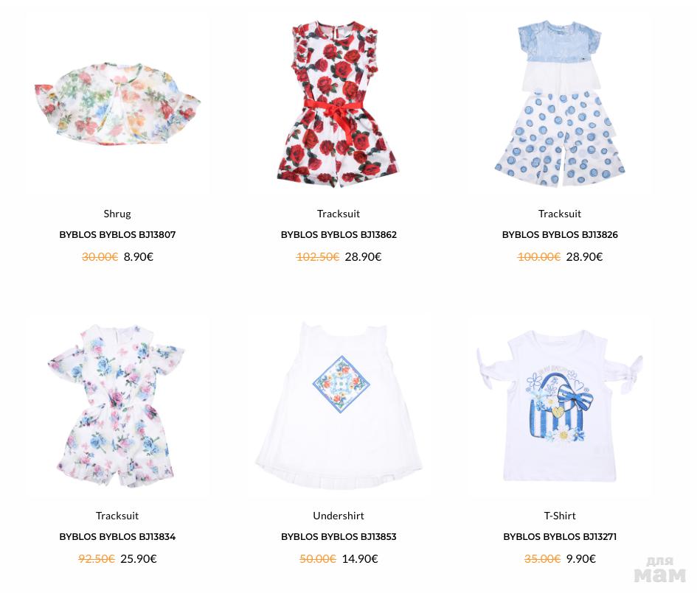Image resolution: width=697 pixels, height=593 pixels.
Task: Open BYBLOS BYBLOS BJ13862 product link
Action: tap(339, 235)
